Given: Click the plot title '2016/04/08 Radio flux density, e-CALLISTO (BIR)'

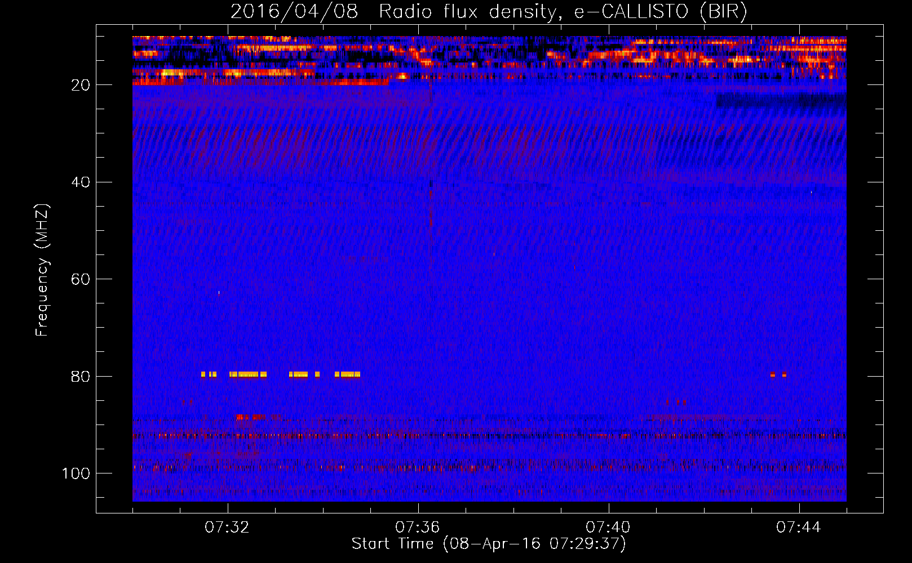Looking at the screenshot, I should 489,11.
